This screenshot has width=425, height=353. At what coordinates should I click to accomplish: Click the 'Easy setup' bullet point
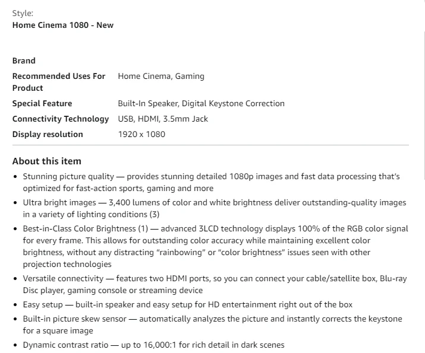tap(187, 304)
